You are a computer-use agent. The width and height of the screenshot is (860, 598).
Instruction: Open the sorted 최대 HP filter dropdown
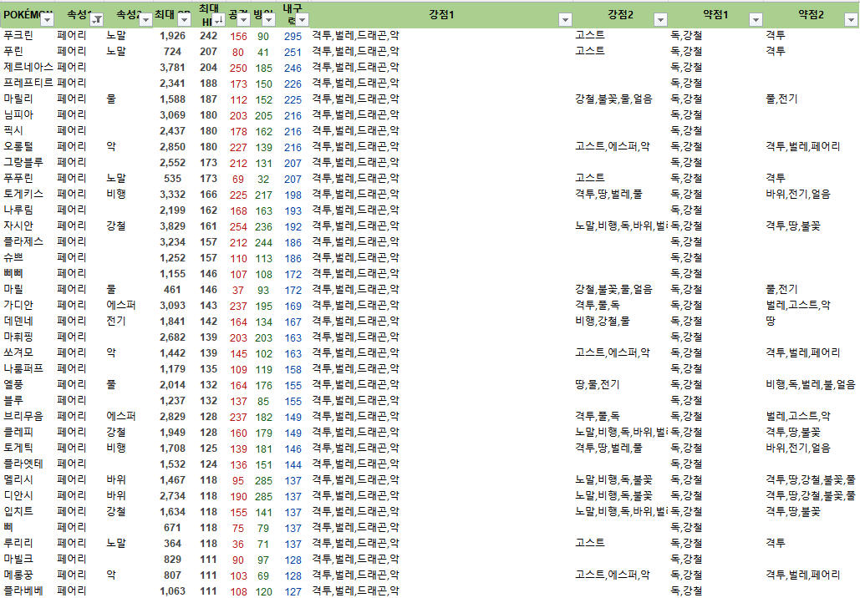[x=218, y=20]
